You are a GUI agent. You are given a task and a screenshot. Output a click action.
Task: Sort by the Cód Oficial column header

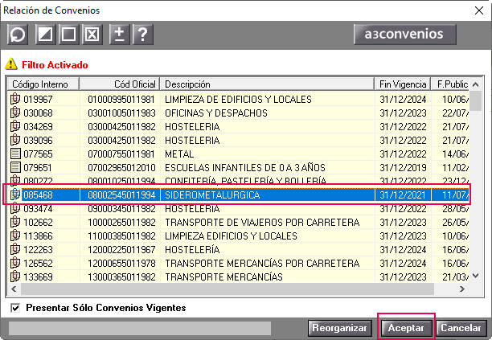pyautogui.click(x=120, y=84)
